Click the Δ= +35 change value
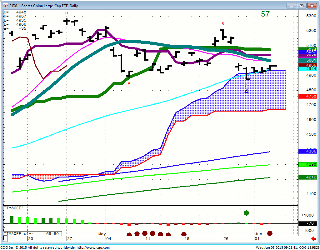This screenshot has height=250, width=320. click(x=15, y=28)
